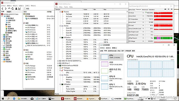Switch to GPU-Z Advanced tab
179x101 pixels.
tap(145, 10)
